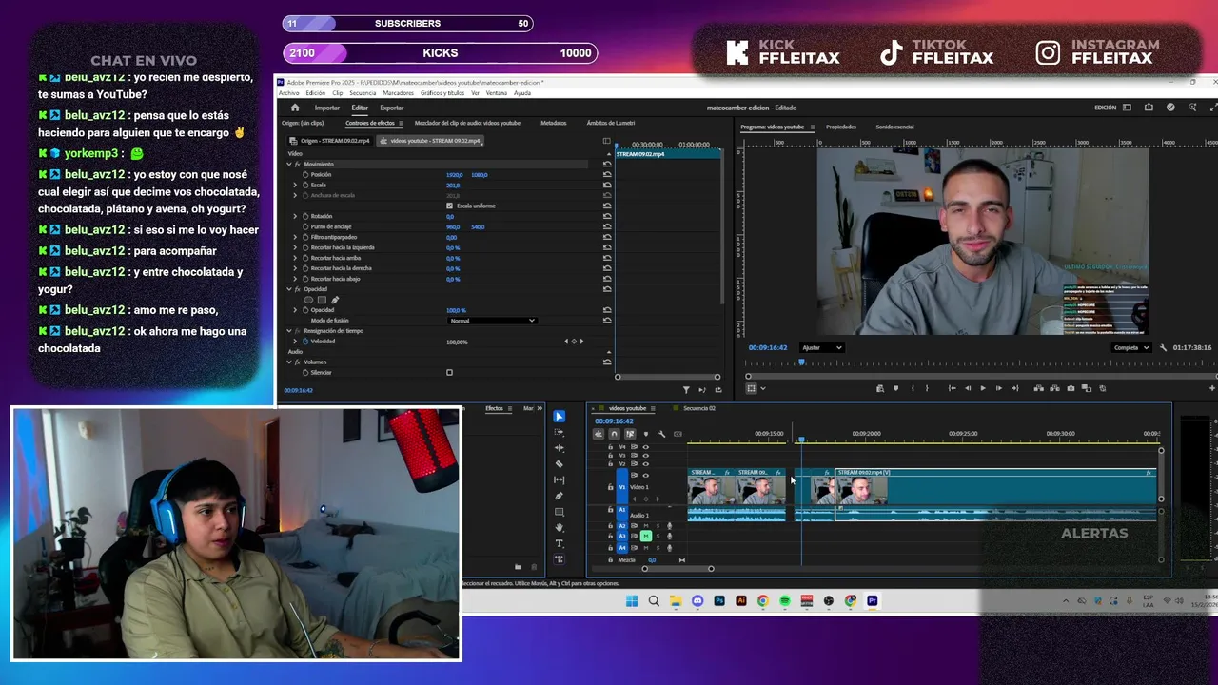Toggle V4 track output eye icon
This screenshot has width=1218, height=685.
[646, 446]
